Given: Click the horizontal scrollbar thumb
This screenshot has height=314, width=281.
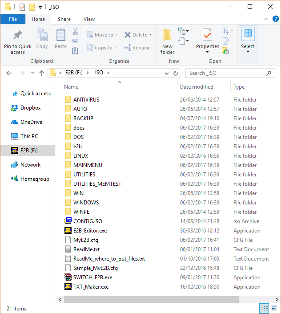Looking at the screenshot, I should click(151, 300).
